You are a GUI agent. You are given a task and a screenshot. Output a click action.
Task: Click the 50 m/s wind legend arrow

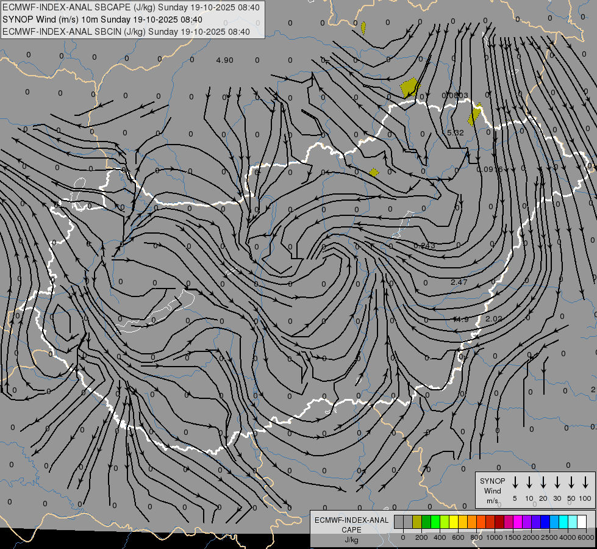[571, 483]
